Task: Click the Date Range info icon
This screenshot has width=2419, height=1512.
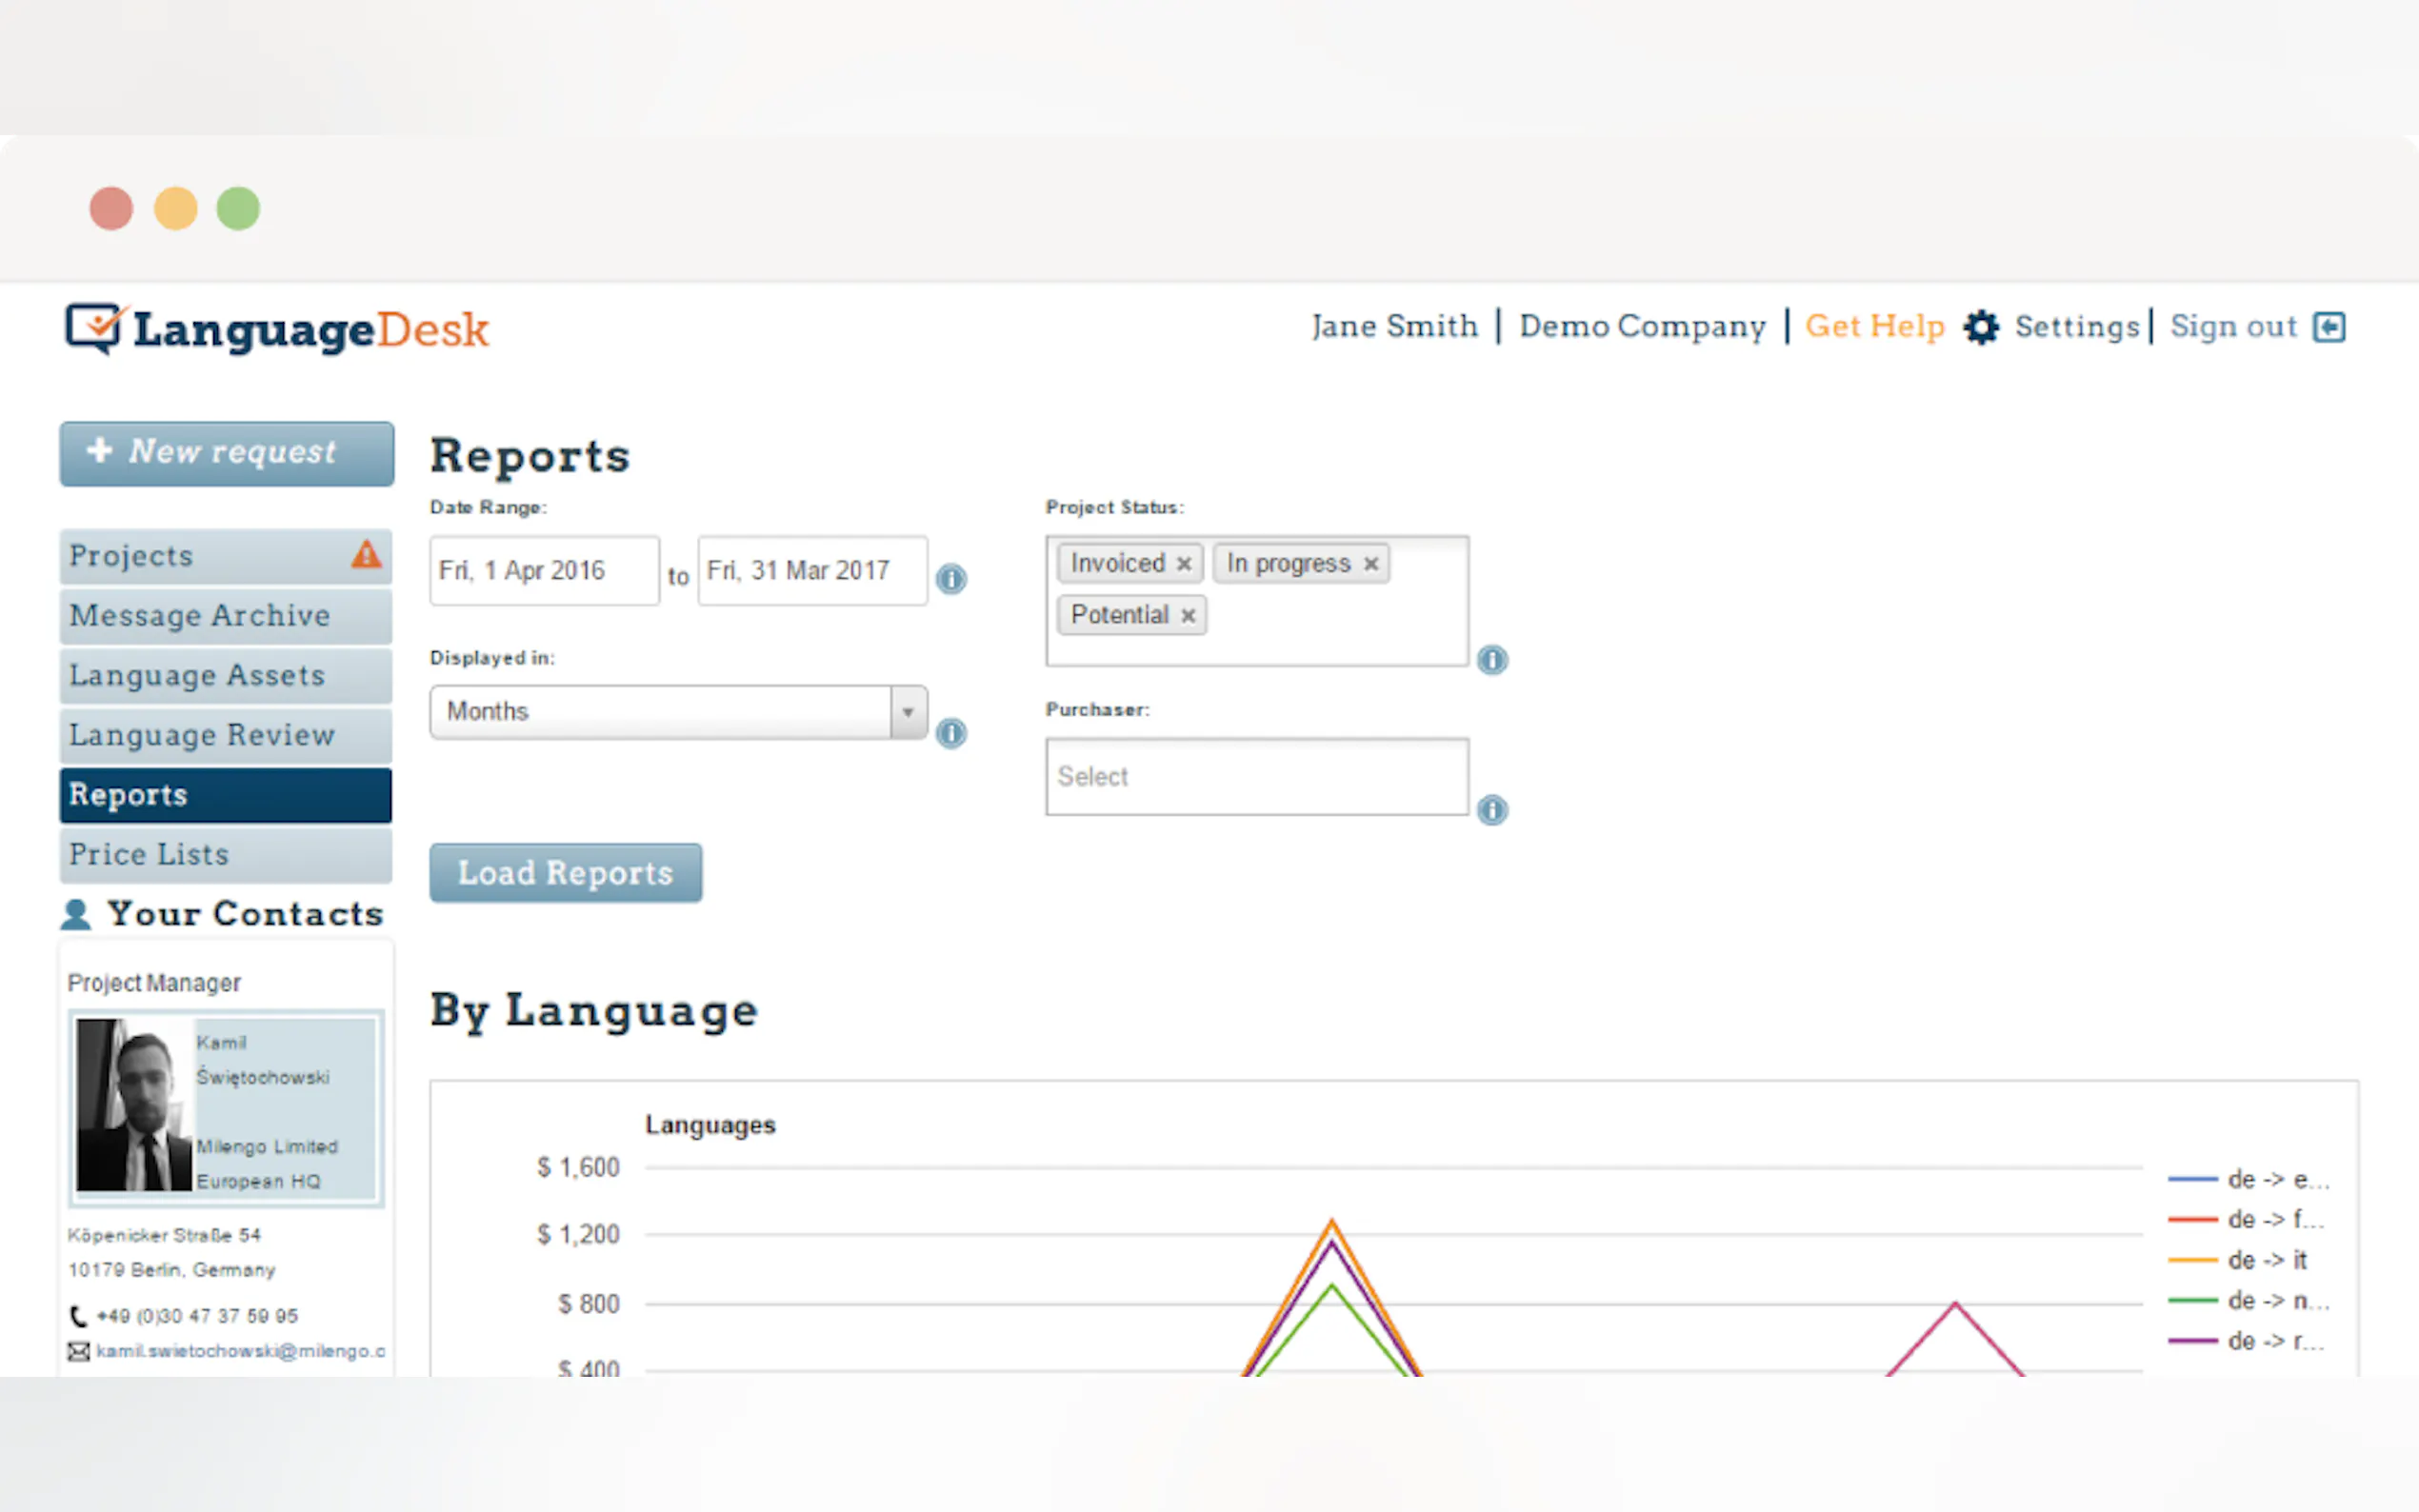Action: [951, 578]
